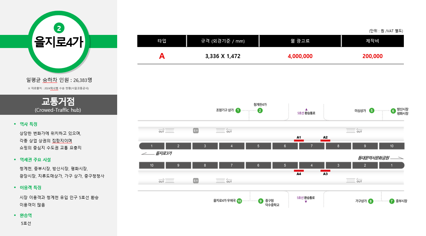Click exit 10 circle next to 을지로4가 우체국

coord(239,201)
